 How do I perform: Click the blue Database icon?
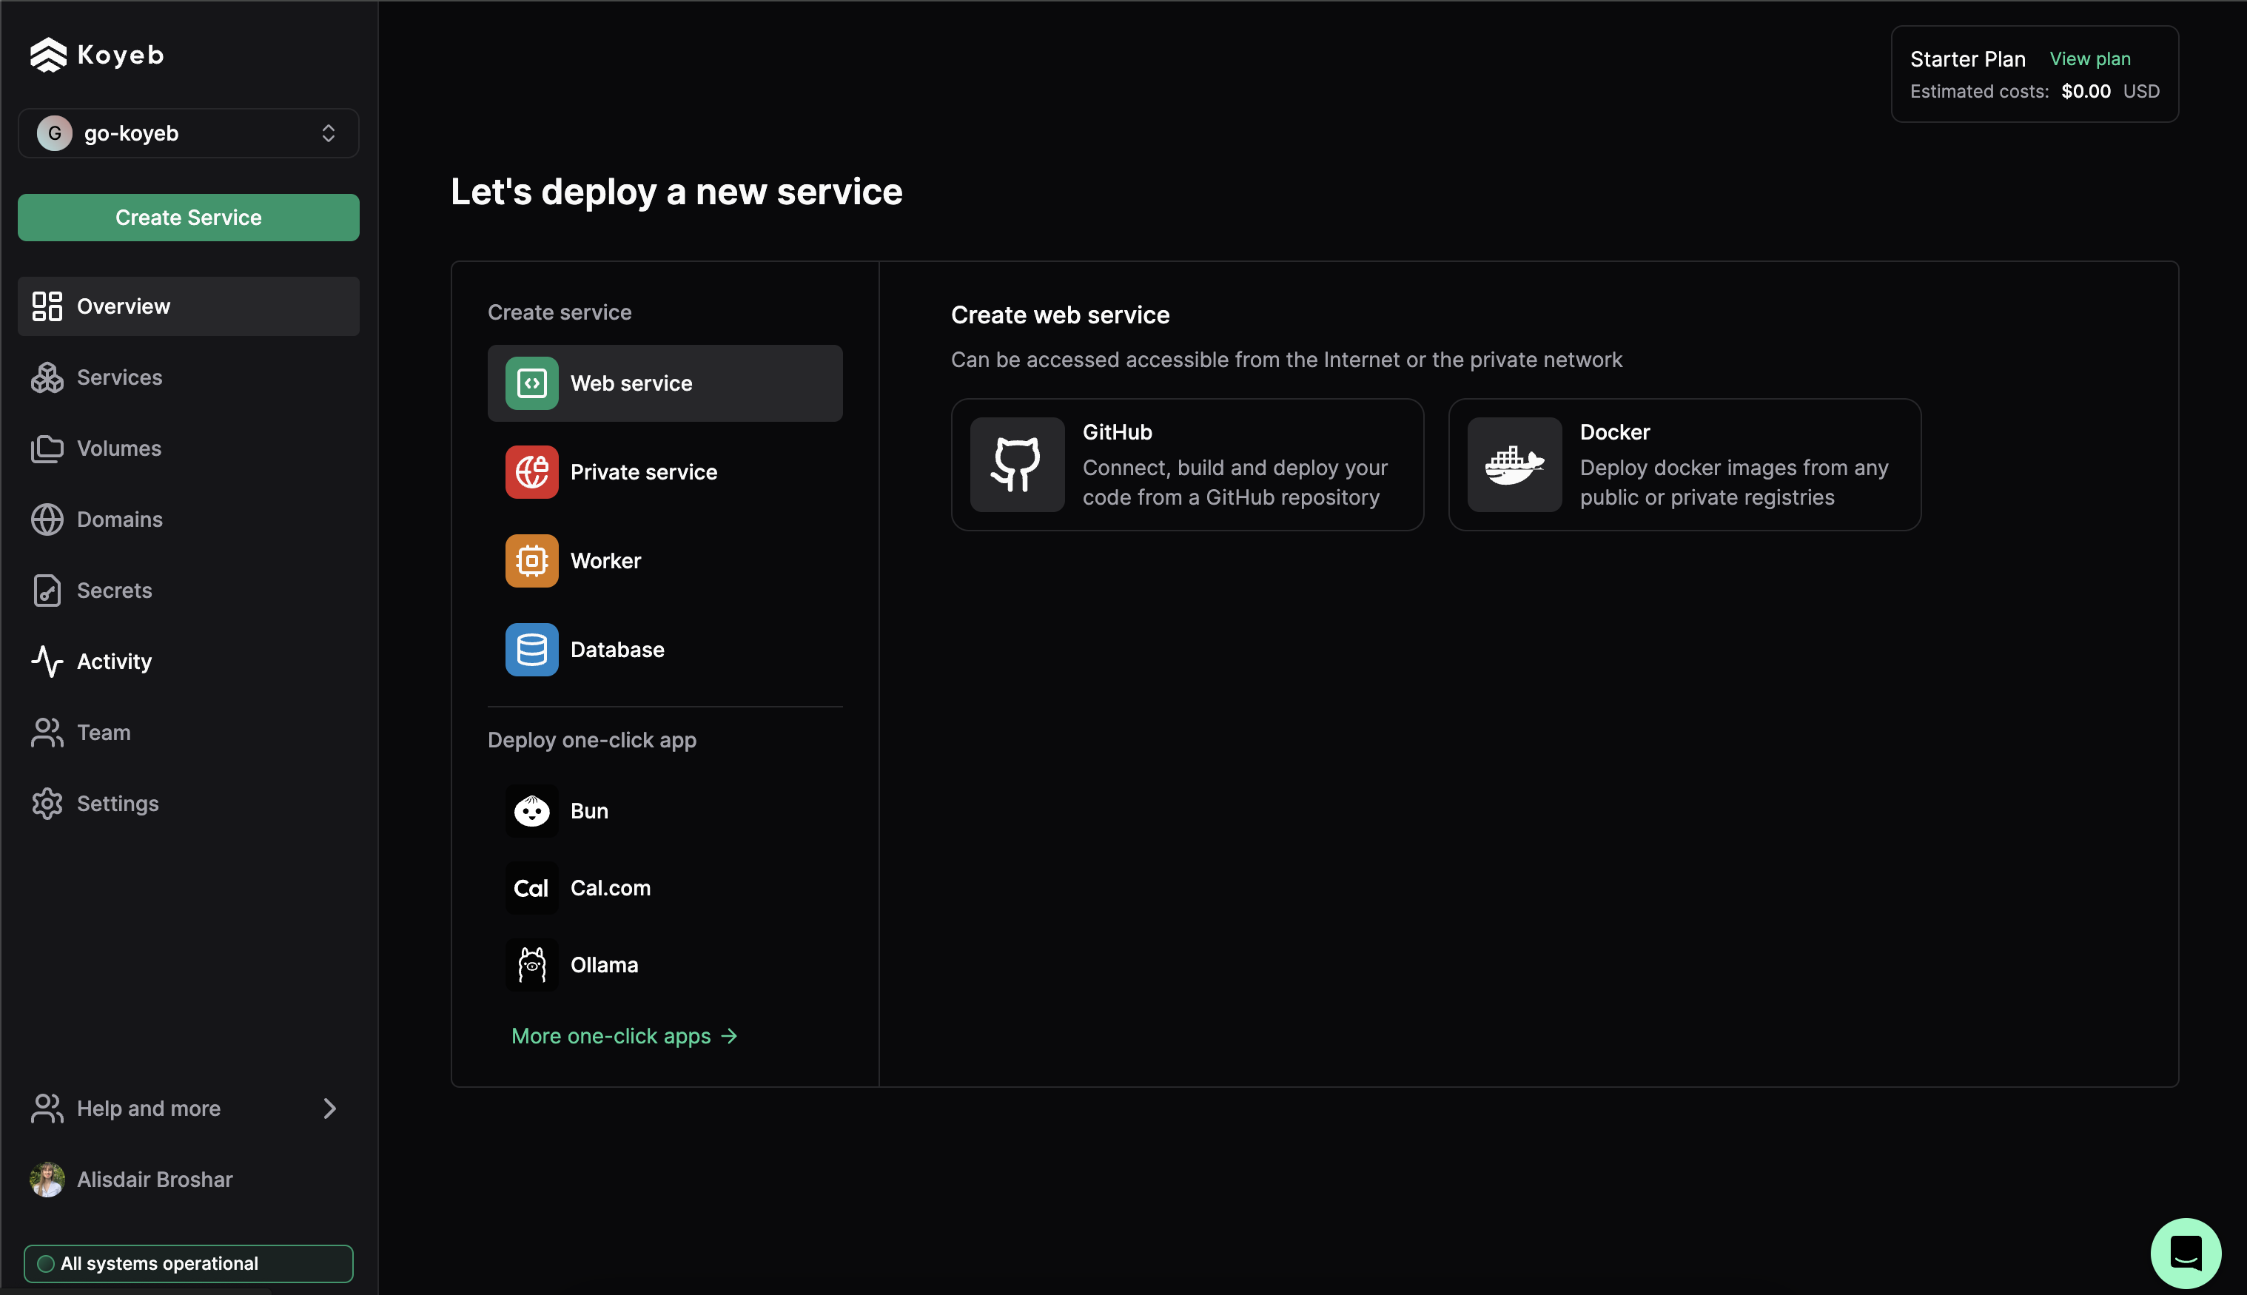532,650
